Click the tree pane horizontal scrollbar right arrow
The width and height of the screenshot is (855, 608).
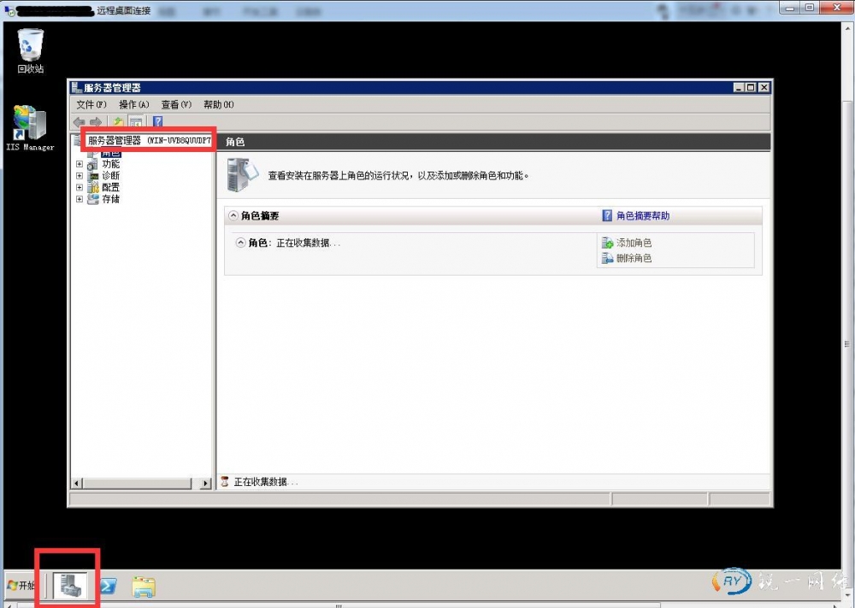point(205,483)
